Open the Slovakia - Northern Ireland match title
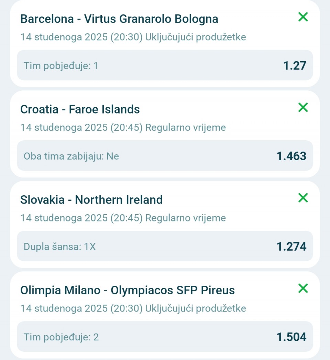The width and height of the screenshot is (330, 360). (x=91, y=200)
